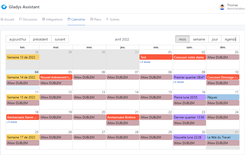
Task: Open Dernier quartier 13:56 event
Action: 189,117
